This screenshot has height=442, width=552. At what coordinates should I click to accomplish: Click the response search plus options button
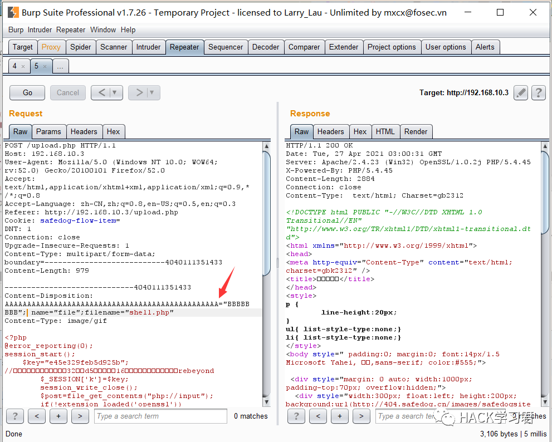pos(340,416)
